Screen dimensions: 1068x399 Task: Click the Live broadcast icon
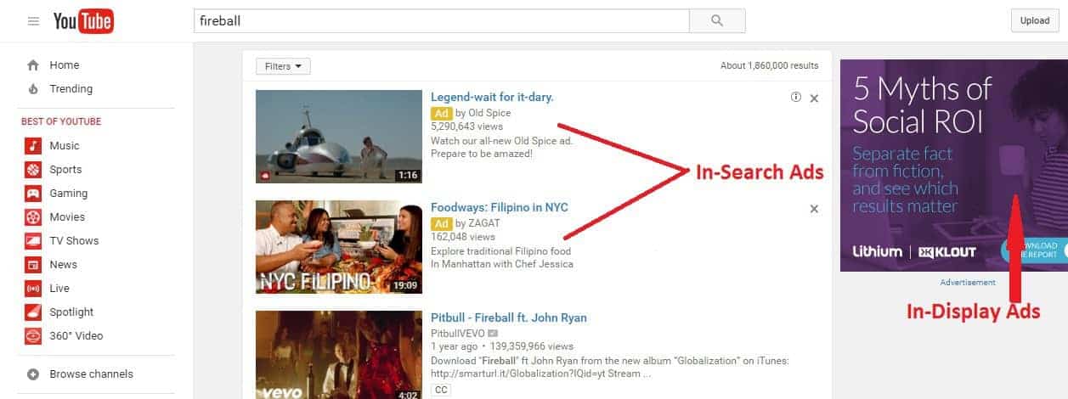33,289
